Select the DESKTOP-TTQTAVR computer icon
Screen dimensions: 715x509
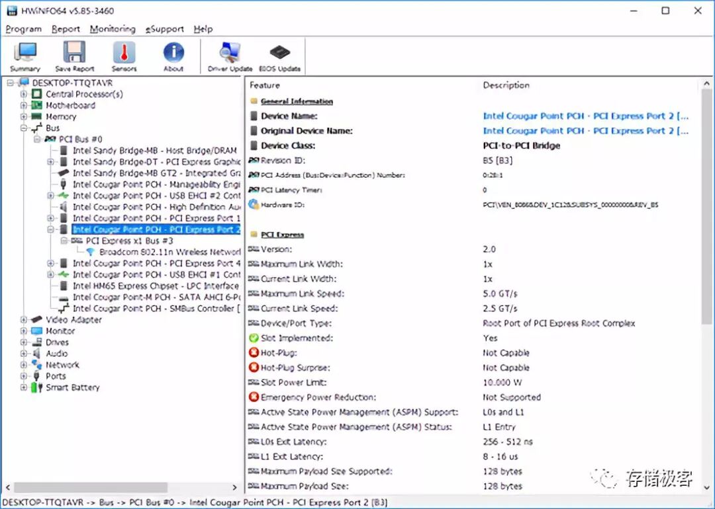(24, 83)
